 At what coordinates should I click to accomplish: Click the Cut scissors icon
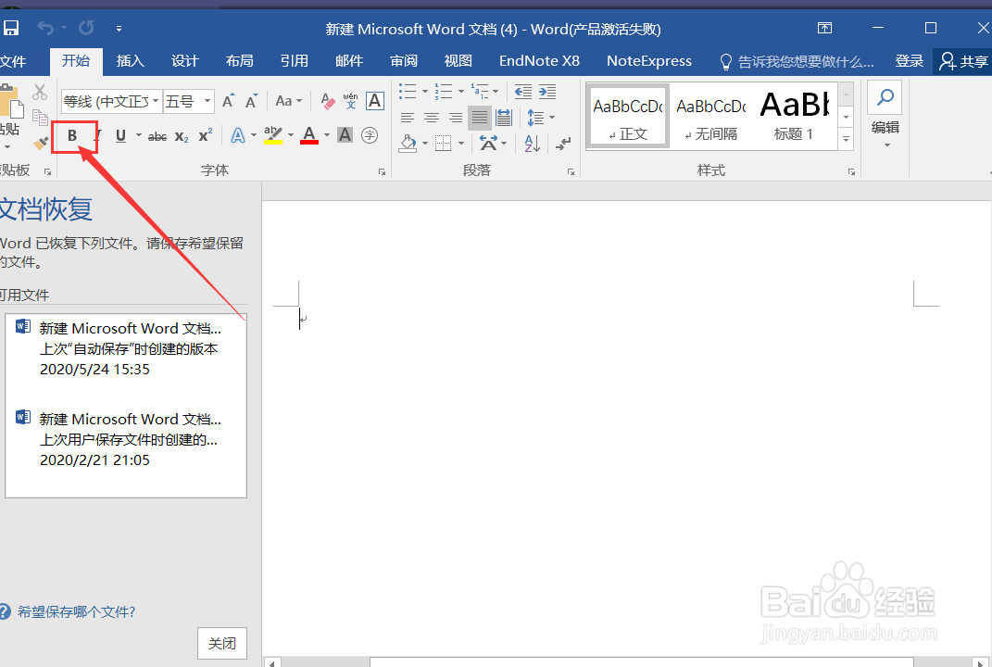(x=40, y=92)
